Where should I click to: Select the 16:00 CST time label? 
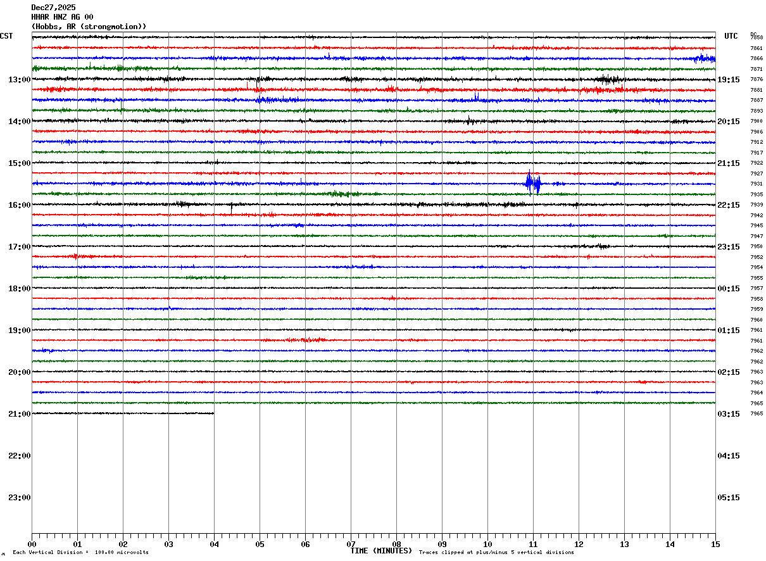point(19,205)
